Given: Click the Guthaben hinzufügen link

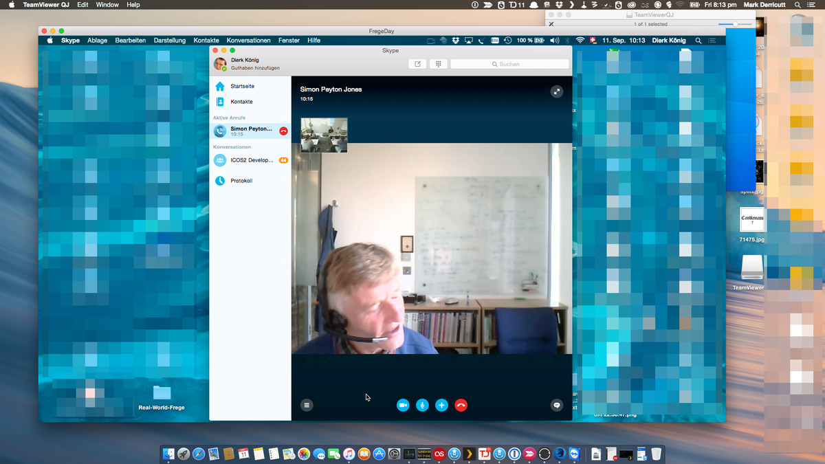Looking at the screenshot, I should [255, 68].
